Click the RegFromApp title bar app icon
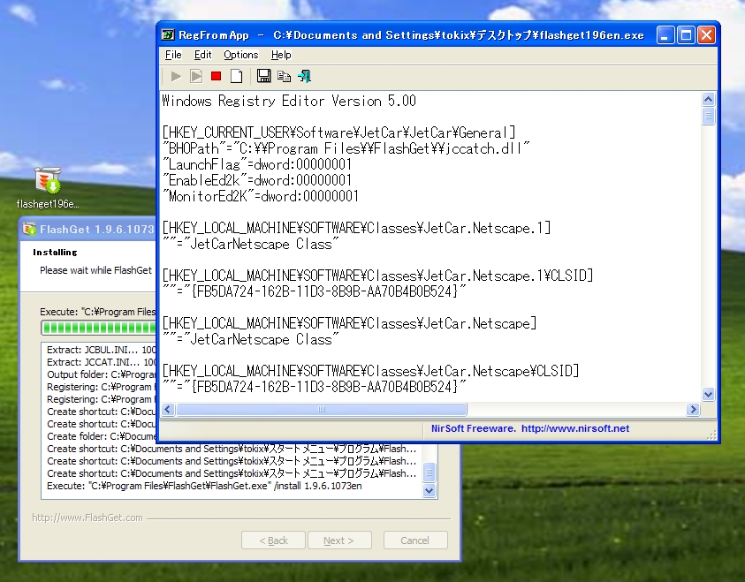 point(168,34)
